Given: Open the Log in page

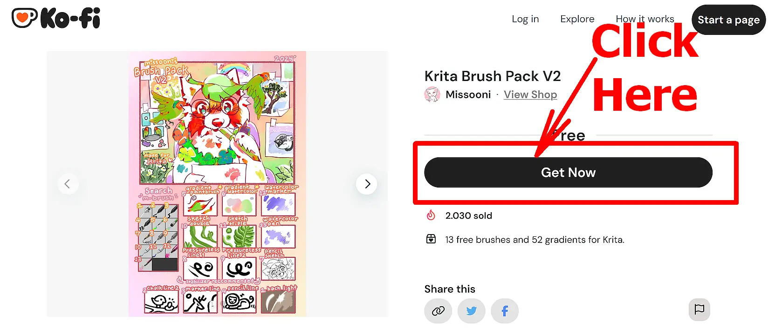Looking at the screenshot, I should [525, 19].
